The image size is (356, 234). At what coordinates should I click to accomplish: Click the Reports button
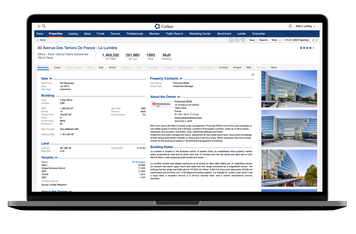point(263,40)
